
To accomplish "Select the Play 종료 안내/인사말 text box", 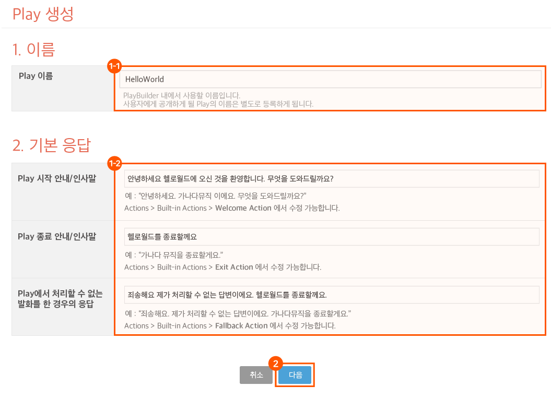I will (331, 237).
